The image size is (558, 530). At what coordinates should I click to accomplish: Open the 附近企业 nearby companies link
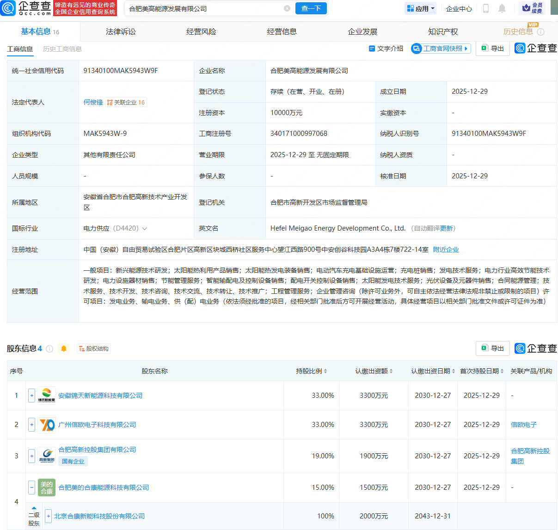pos(446,250)
